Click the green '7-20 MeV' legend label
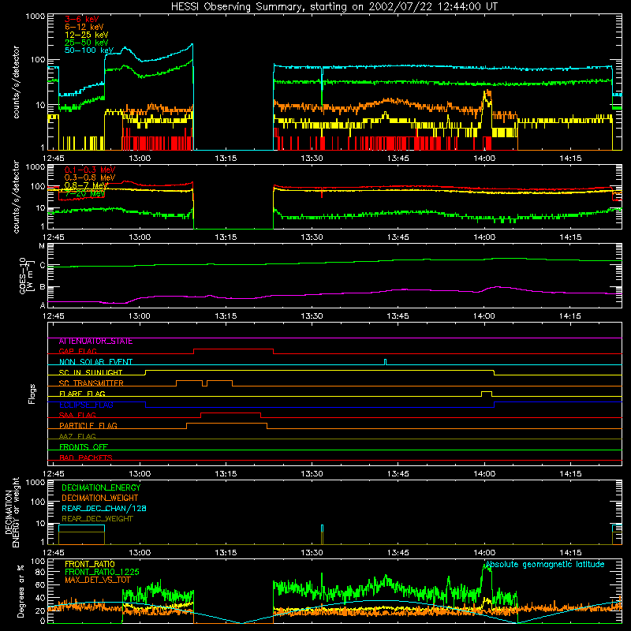 pyautogui.click(x=85, y=193)
